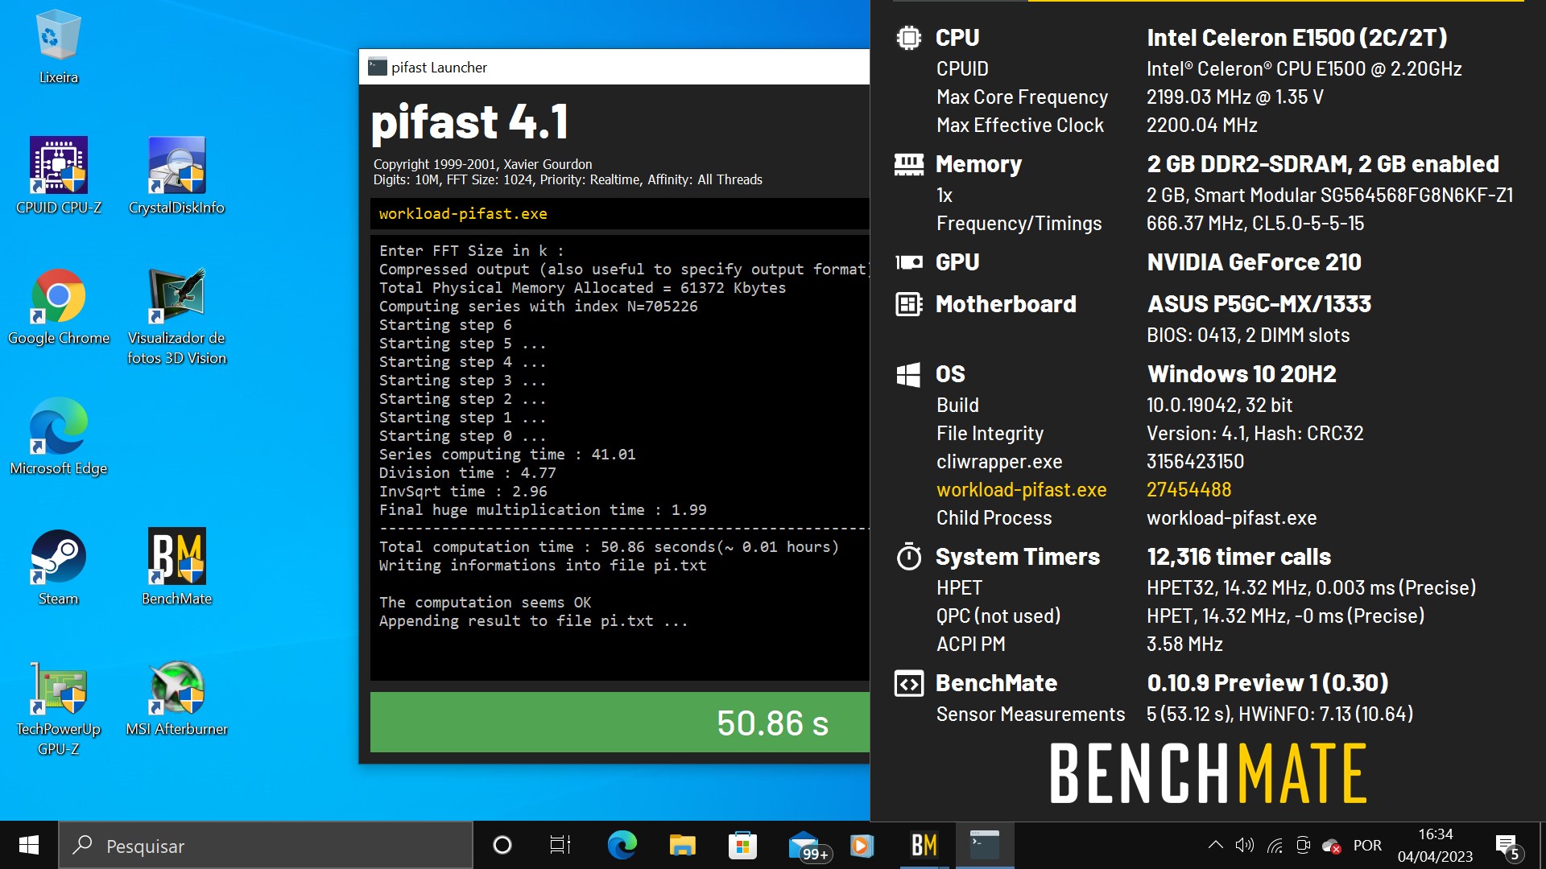Select pifast Launcher console taskbar icon
The height and width of the screenshot is (869, 1546).
pos(984,845)
